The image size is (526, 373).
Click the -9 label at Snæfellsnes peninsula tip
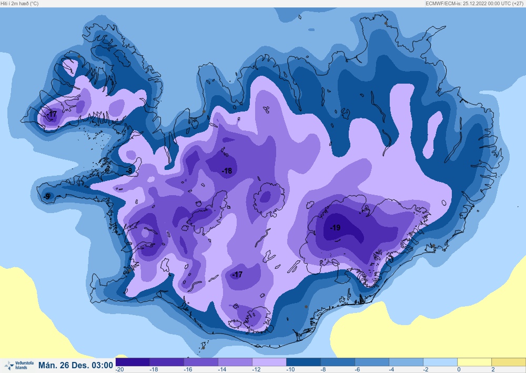click(47, 196)
